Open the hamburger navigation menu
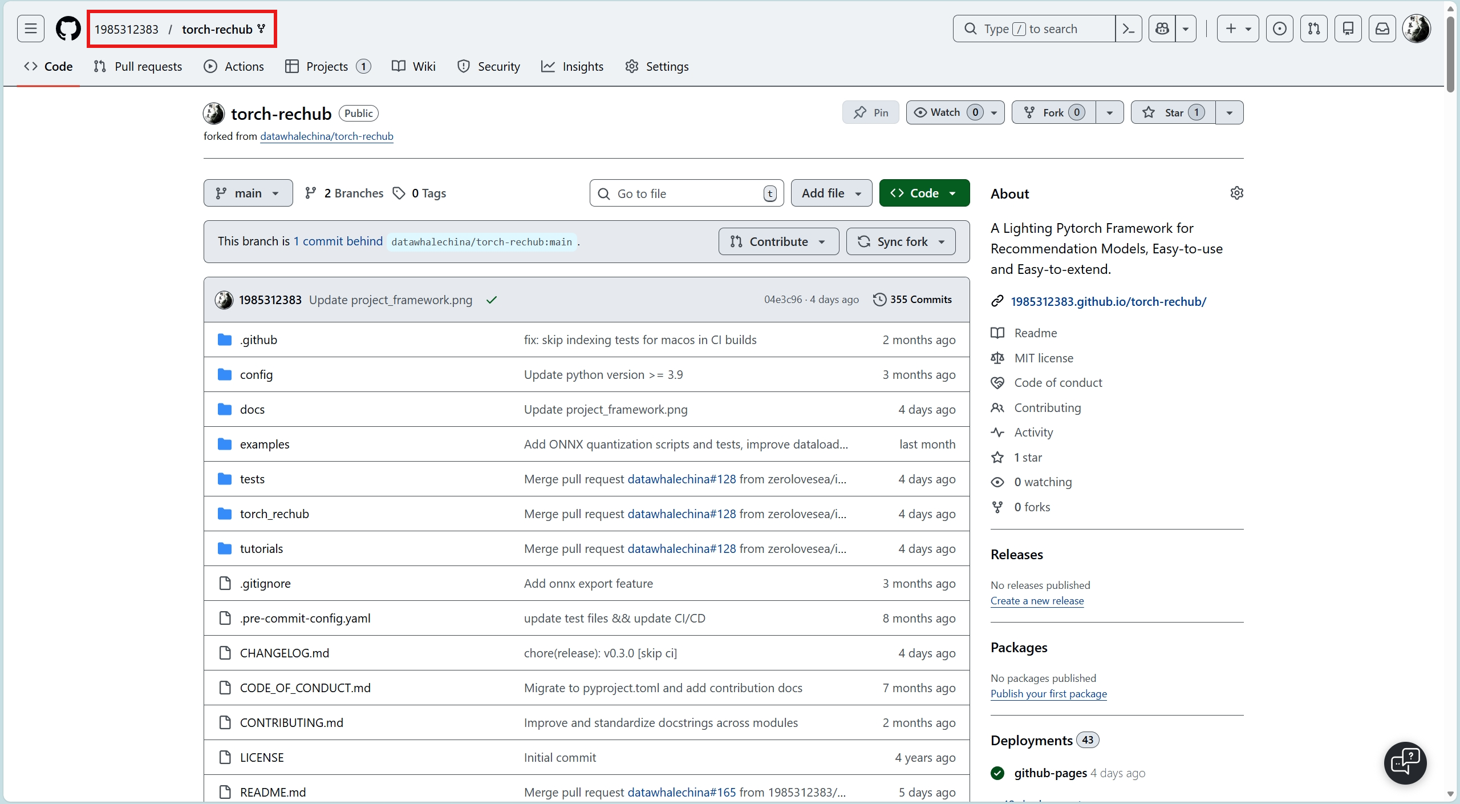Image resolution: width=1460 pixels, height=804 pixels. pos(31,29)
